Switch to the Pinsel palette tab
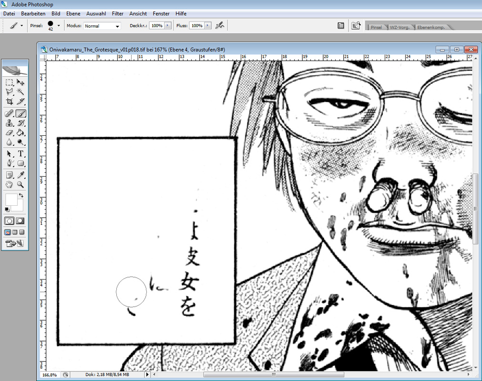The width and height of the screenshot is (482, 381). (x=376, y=27)
